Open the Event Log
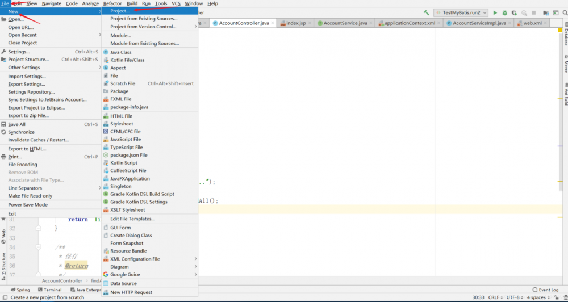The width and height of the screenshot is (568, 302). [545, 290]
